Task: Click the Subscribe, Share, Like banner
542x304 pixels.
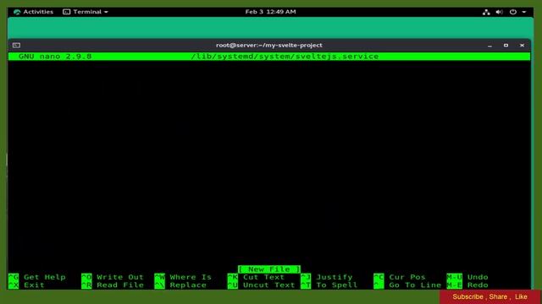Action: click(x=489, y=296)
